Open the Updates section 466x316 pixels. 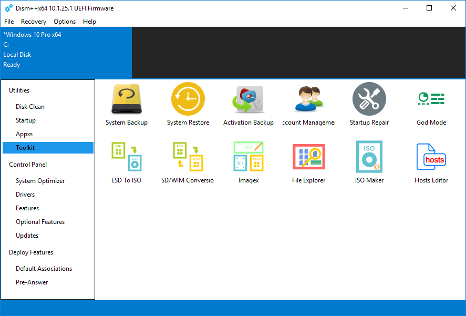pos(27,235)
